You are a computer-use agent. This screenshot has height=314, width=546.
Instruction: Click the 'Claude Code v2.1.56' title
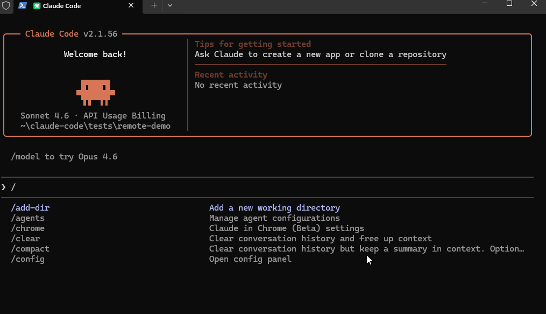tap(72, 34)
